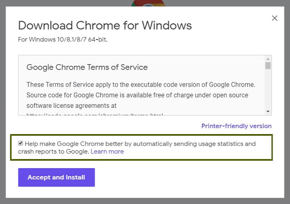
Task: Click the Chrome logo behind the dialog
Action: pyautogui.click(x=148, y=3)
